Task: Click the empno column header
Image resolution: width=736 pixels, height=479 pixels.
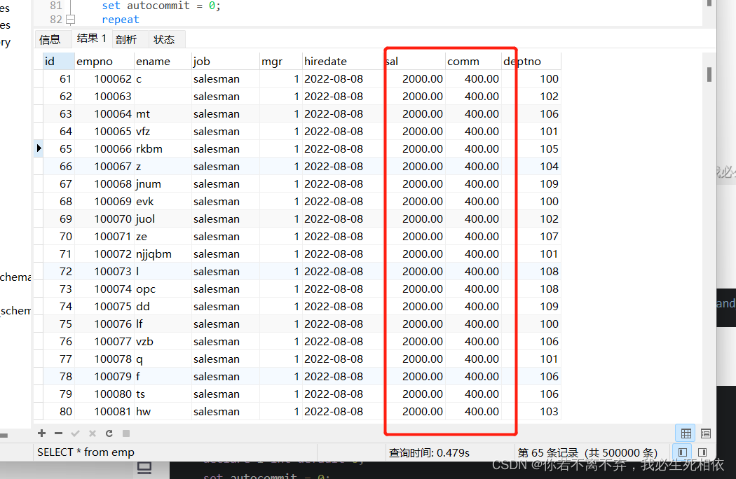Action: 95,61
